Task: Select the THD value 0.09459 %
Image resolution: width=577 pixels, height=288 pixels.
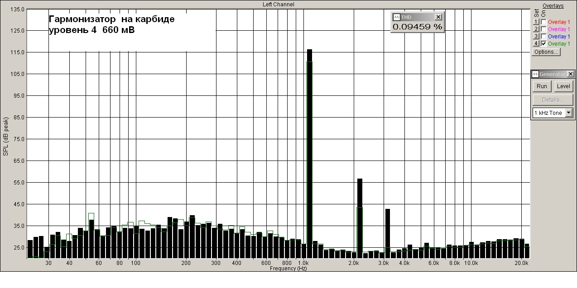Action: [x=417, y=27]
